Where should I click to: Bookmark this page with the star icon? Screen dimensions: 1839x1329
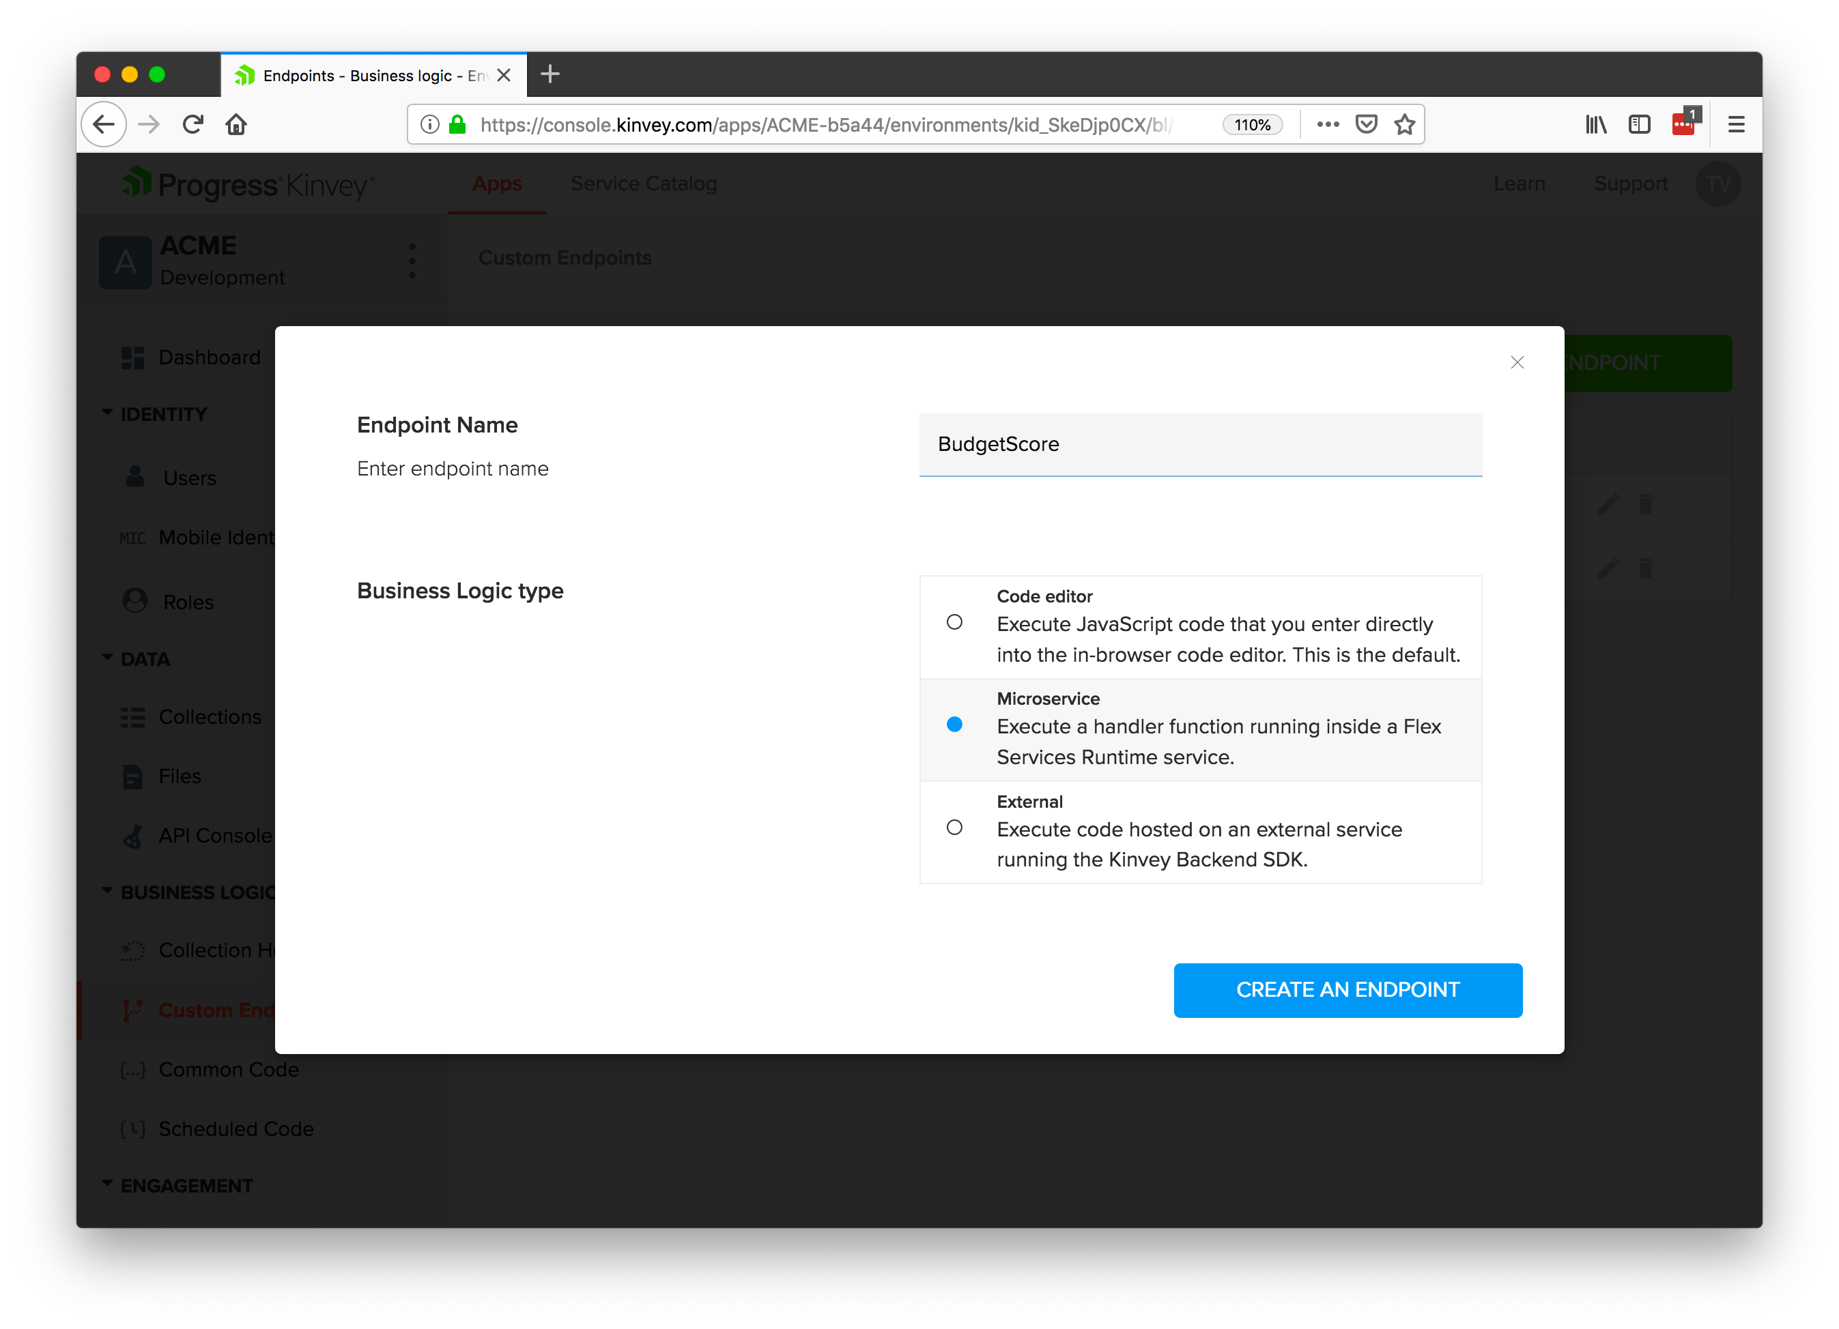click(1404, 124)
